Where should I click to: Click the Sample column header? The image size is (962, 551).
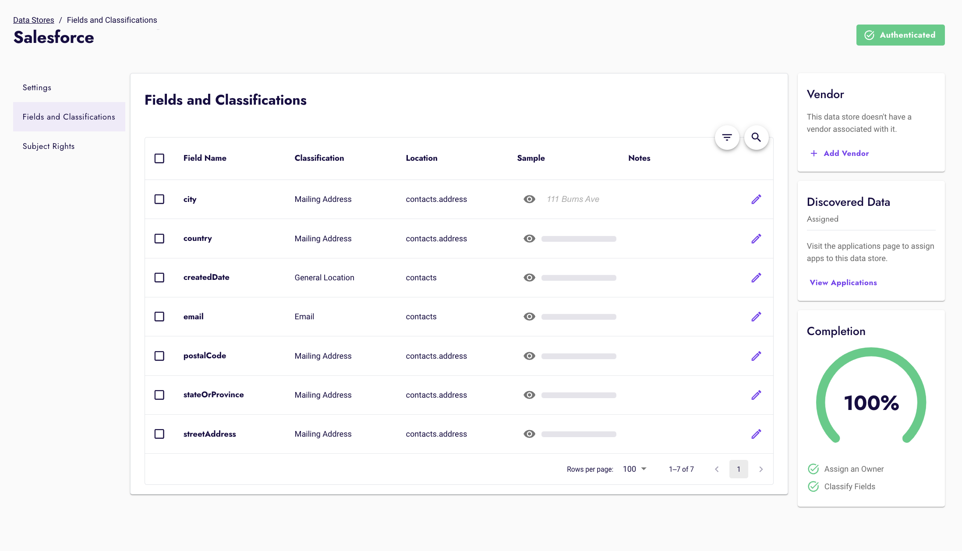tap(531, 158)
